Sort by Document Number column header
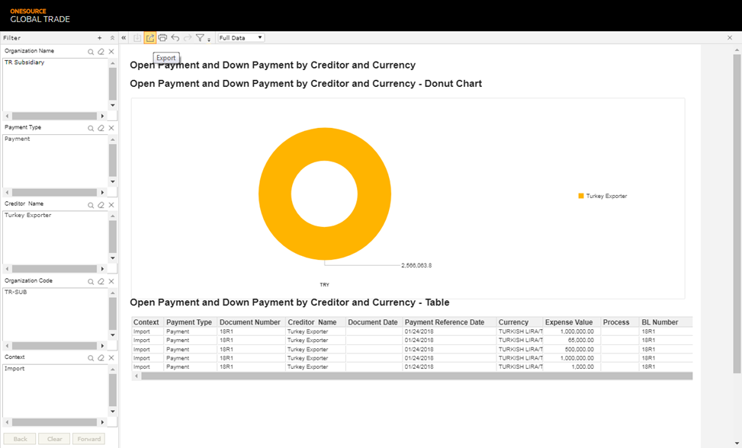The width and height of the screenshot is (742, 448). [x=250, y=322]
